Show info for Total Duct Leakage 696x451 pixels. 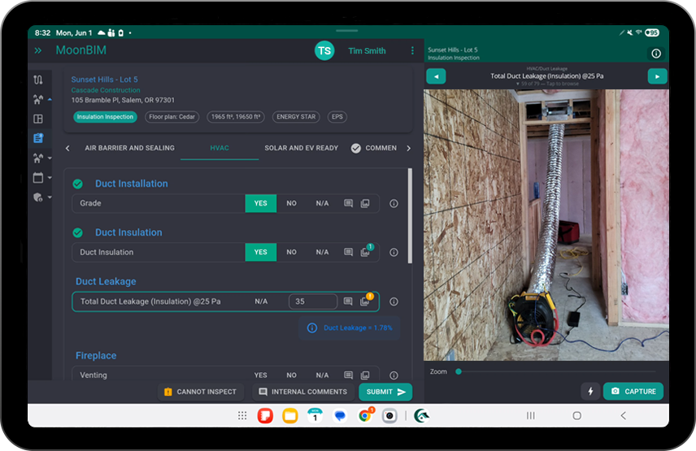click(x=394, y=301)
